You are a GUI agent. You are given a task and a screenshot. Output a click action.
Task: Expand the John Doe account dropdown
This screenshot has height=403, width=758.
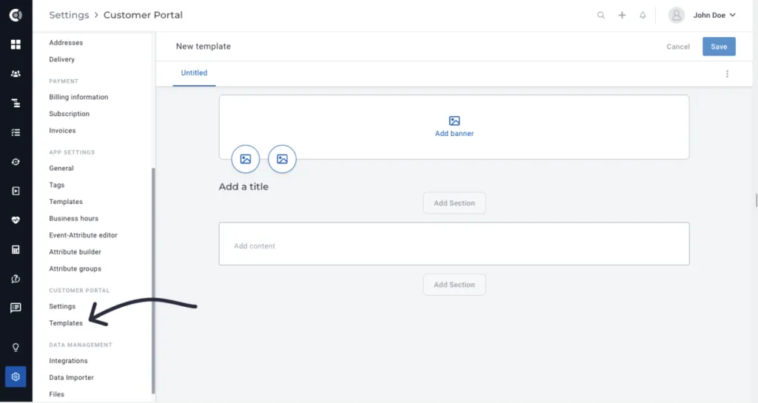coord(714,16)
